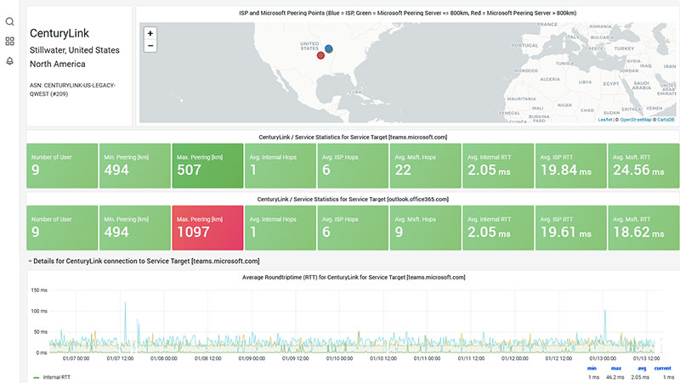680x383 pixels.
Task: Select the blue ISP map marker
Action: [x=329, y=48]
